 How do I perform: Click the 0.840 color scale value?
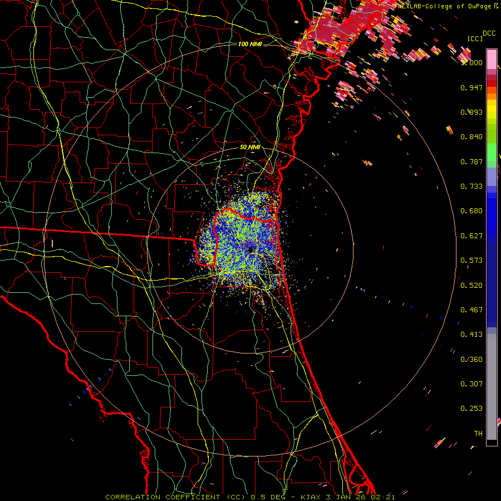pyautogui.click(x=471, y=137)
